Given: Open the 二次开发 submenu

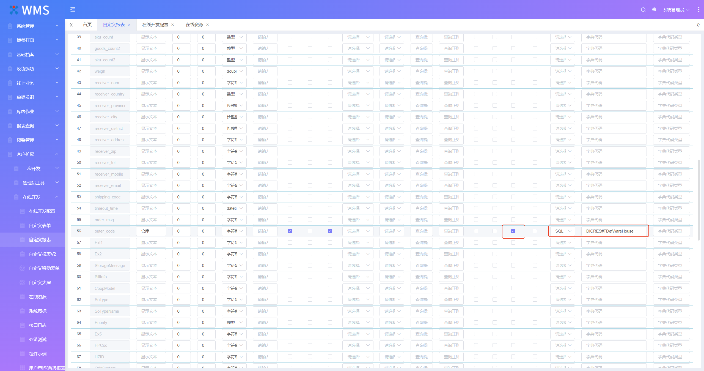Looking at the screenshot, I should click(32, 168).
